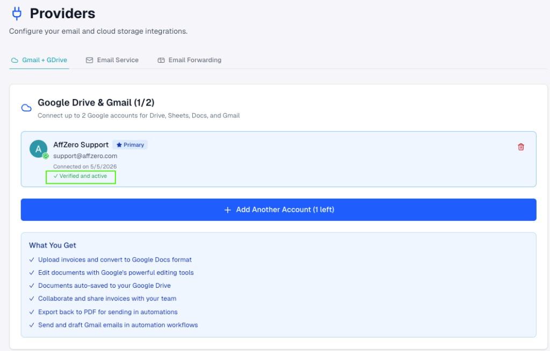Viewport: 550px width, 351px height.
Task: Click Configure your email and cloud storage subtitle
Action: [98, 31]
